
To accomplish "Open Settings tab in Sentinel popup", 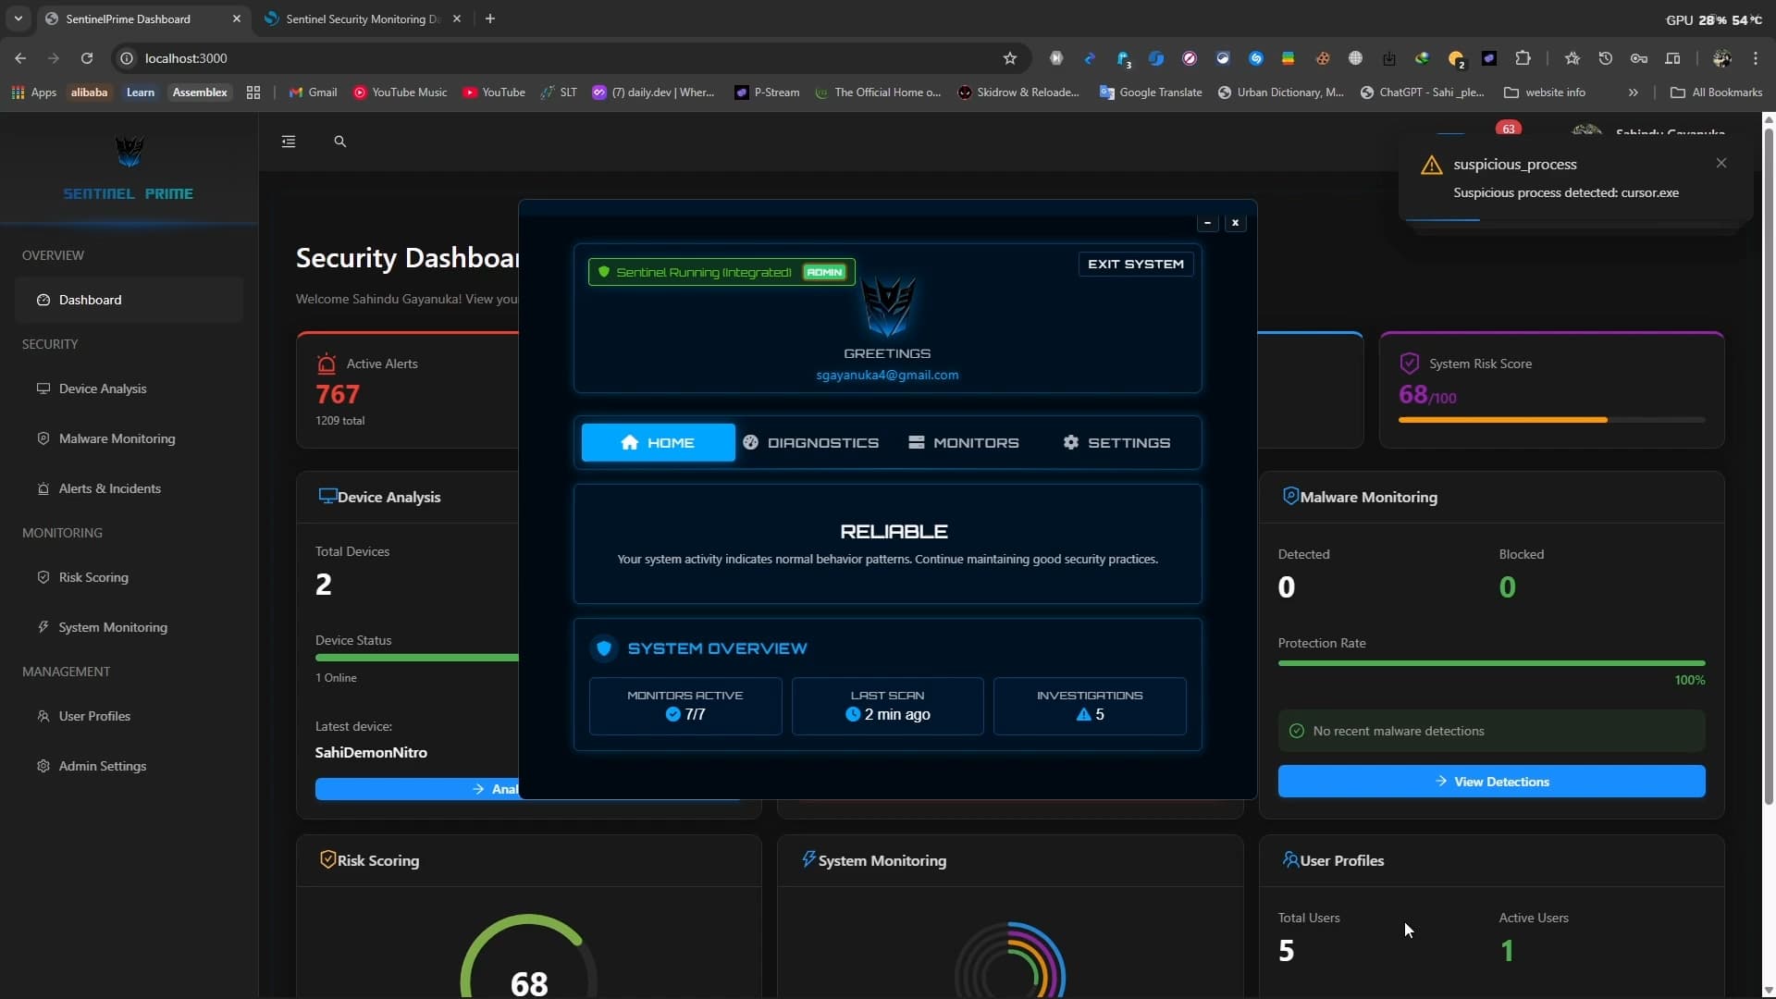I will point(1116,443).
